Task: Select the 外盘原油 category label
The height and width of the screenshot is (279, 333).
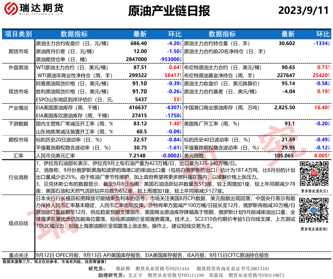Action: [18, 68]
